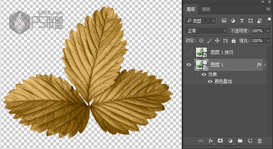The image size is (273, 149).
Task: Toggle visibility of 效果 effects
Action: click(204, 75)
